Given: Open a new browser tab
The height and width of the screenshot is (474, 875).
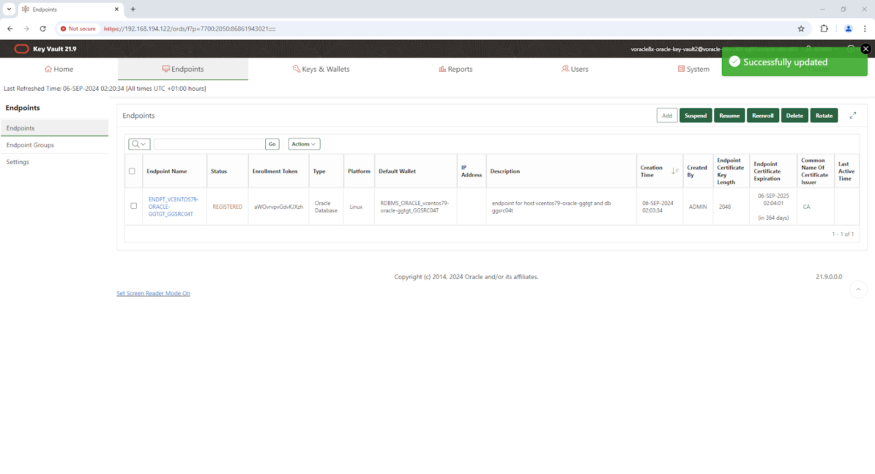Looking at the screenshot, I should pyautogui.click(x=133, y=9).
